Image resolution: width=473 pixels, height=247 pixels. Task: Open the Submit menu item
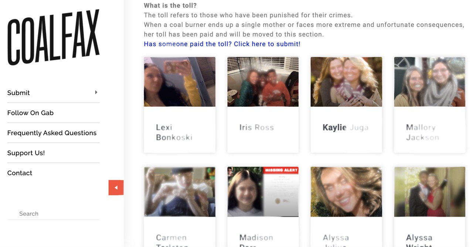18,93
